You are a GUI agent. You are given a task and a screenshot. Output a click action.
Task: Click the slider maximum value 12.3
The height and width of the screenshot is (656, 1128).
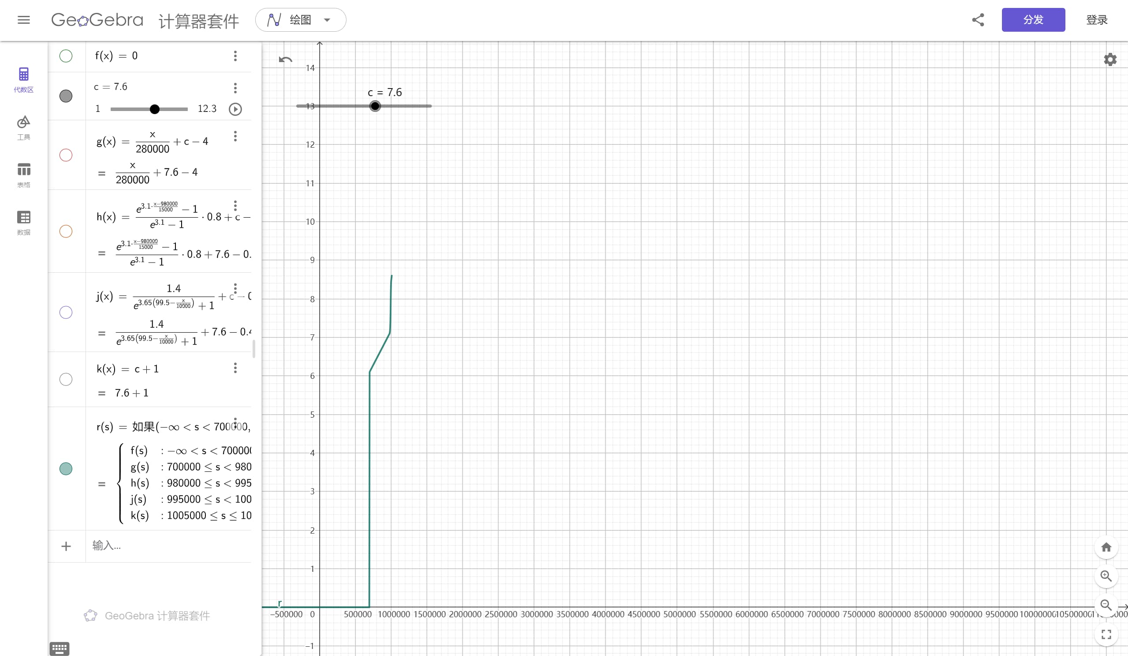click(207, 109)
